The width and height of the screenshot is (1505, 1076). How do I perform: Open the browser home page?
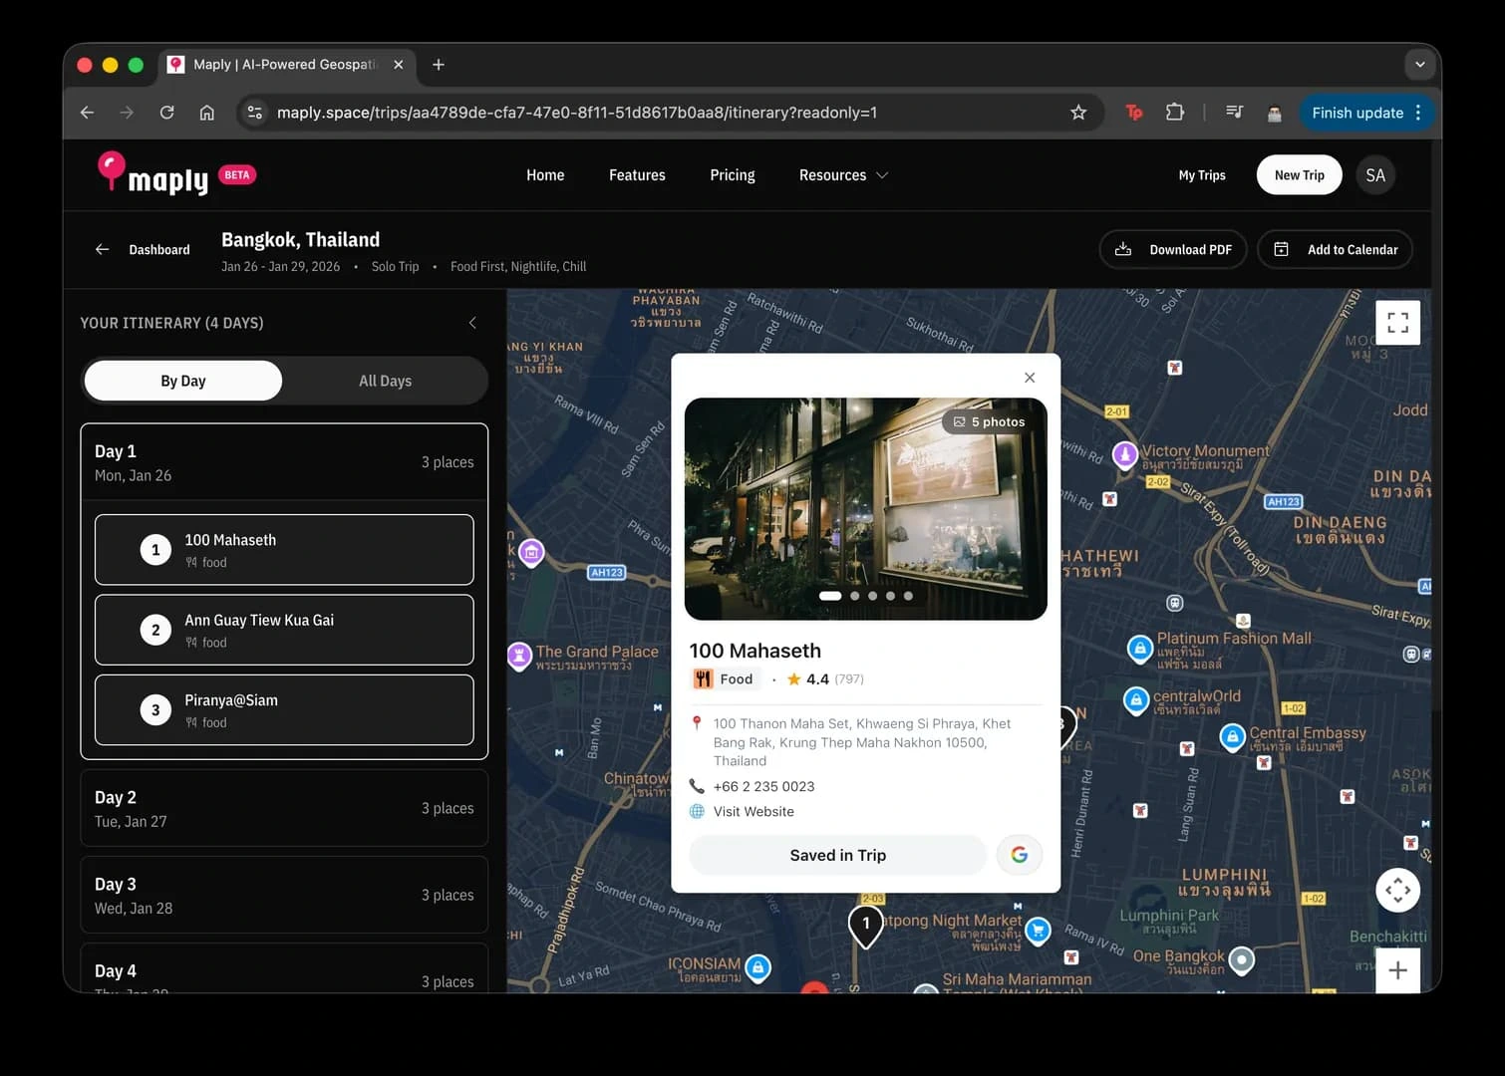206,113
